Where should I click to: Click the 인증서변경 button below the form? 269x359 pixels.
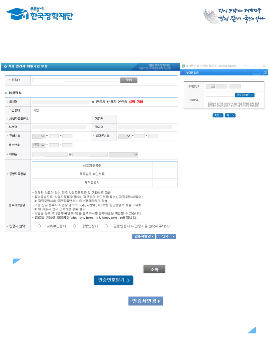pyautogui.click(x=143, y=236)
